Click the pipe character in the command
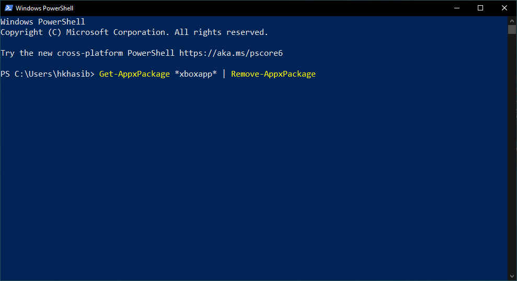517x281 pixels. 224,74
